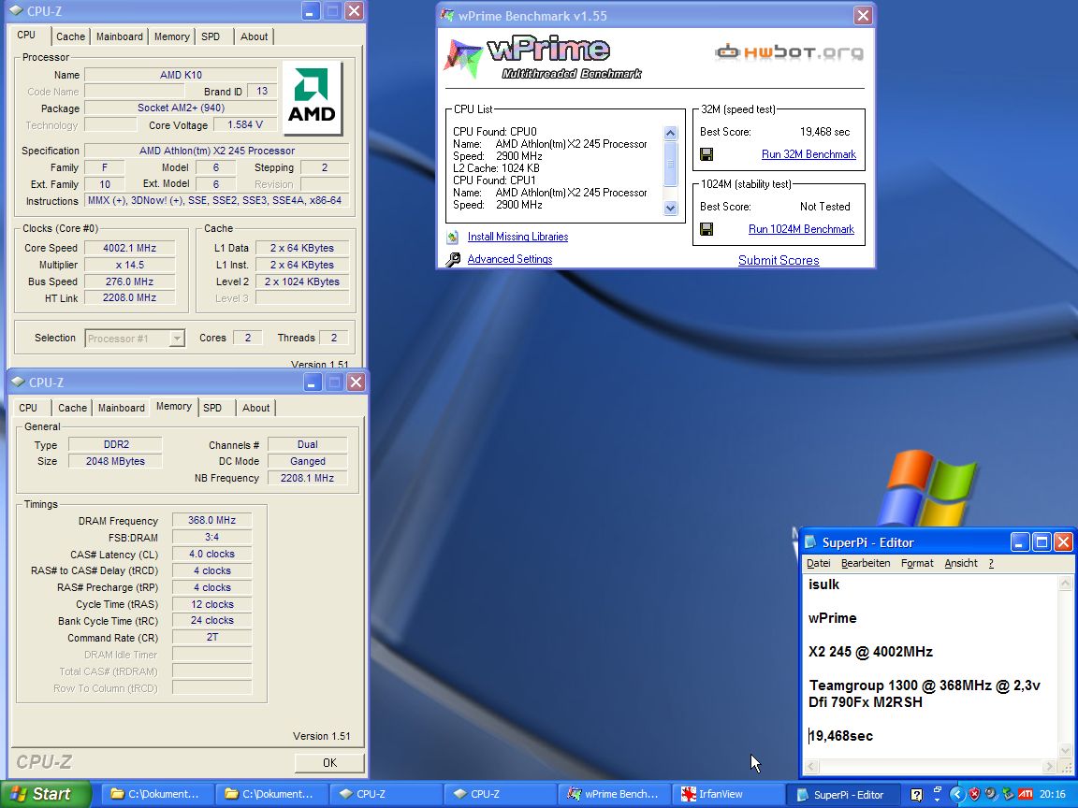Expand hidden tray icons arrow
The image size is (1078, 808).
(956, 794)
